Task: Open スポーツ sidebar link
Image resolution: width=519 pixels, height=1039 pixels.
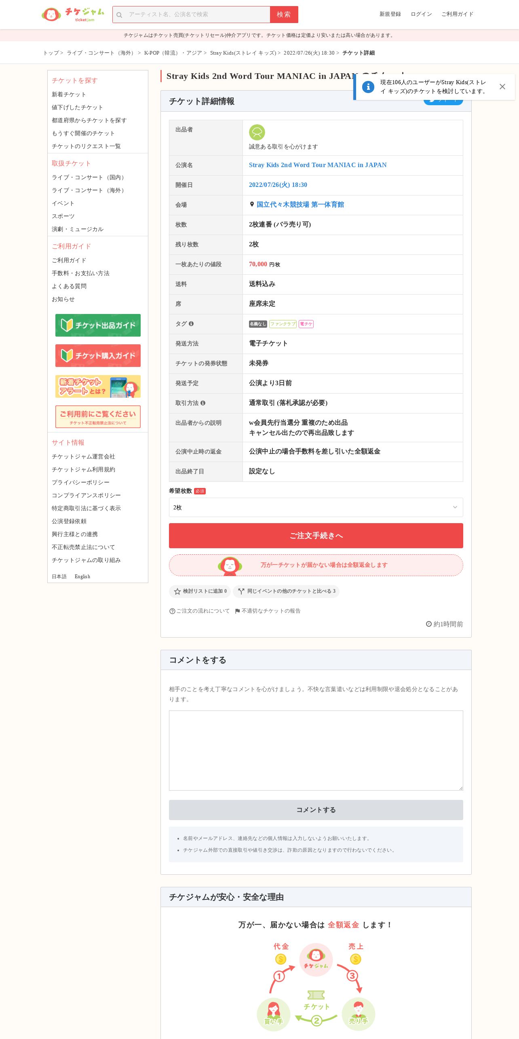Action: 63,216
